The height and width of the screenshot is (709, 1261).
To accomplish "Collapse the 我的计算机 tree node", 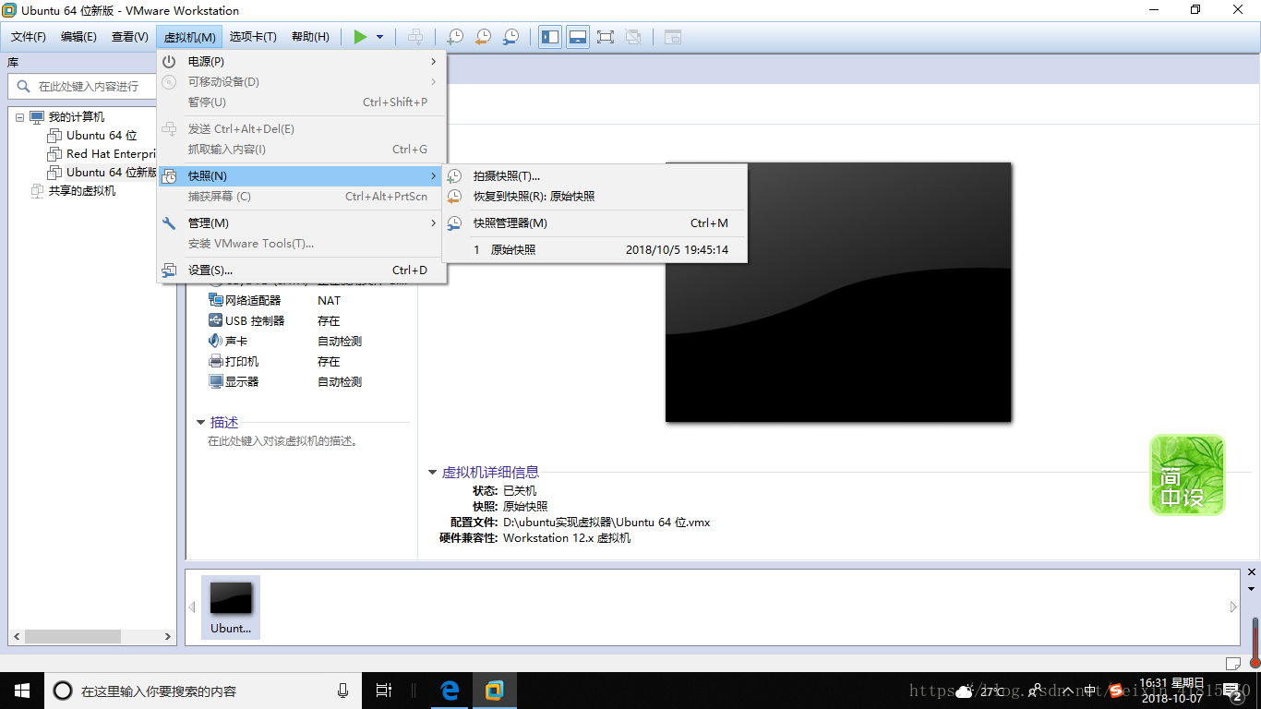I will pos(20,117).
